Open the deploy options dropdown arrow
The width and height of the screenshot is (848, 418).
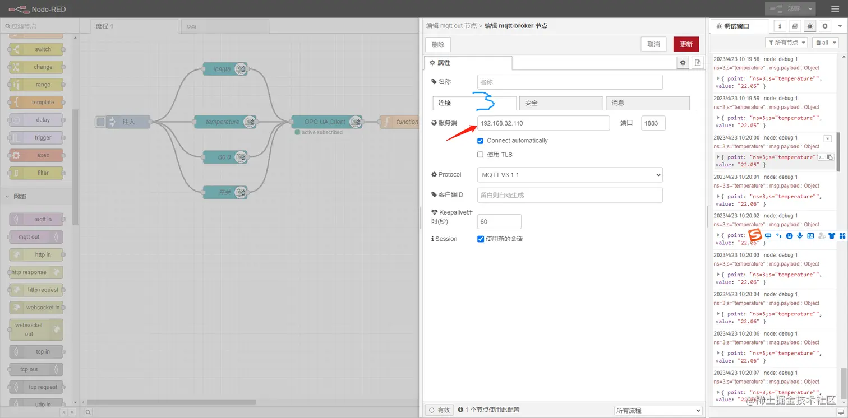tap(810, 9)
